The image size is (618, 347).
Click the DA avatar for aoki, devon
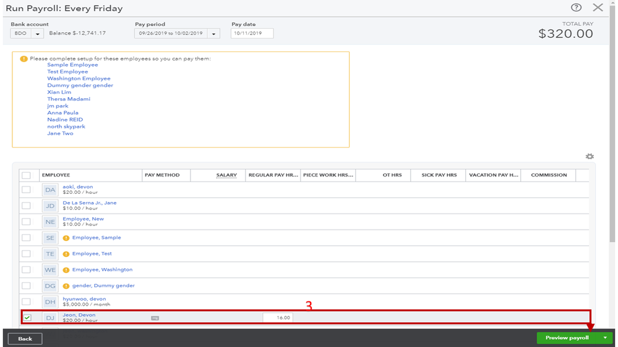coord(50,190)
